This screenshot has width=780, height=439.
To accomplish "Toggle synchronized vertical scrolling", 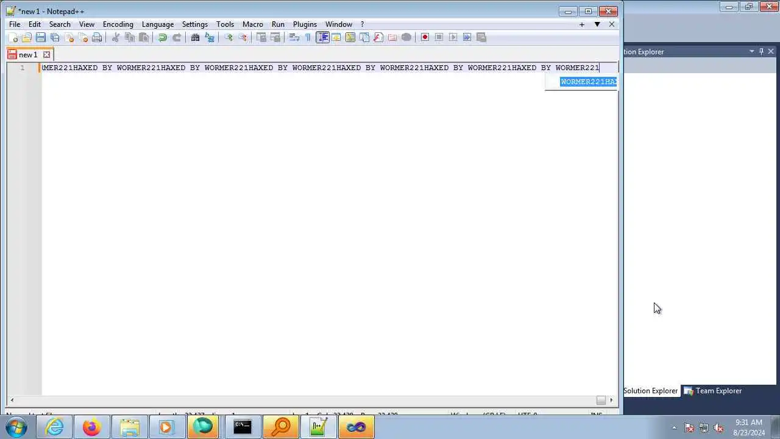I will coord(261,37).
